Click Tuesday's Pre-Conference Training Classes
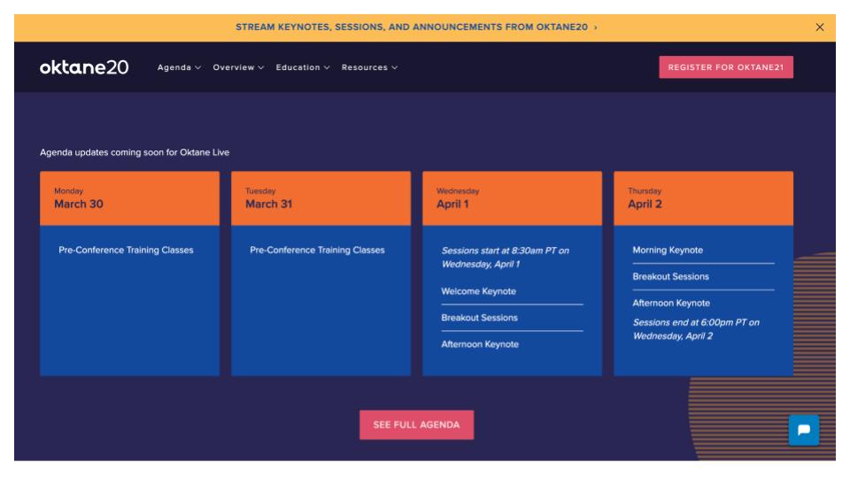Screen dimensions: 850x478 coord(317,250)
